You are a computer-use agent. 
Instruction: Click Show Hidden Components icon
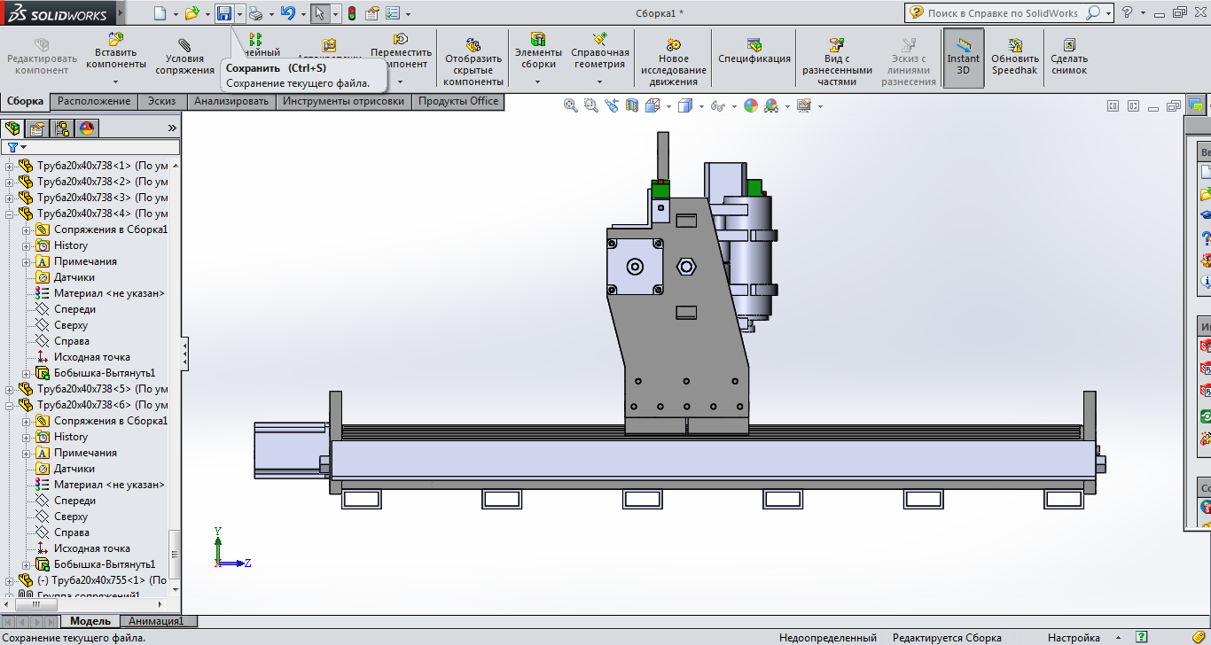tap(473, 45)
